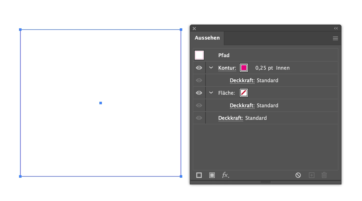The width and height of the screenshot is (362, 201).
Task: Collapse panel with double-arrow icon
Action: coord(336,28)
